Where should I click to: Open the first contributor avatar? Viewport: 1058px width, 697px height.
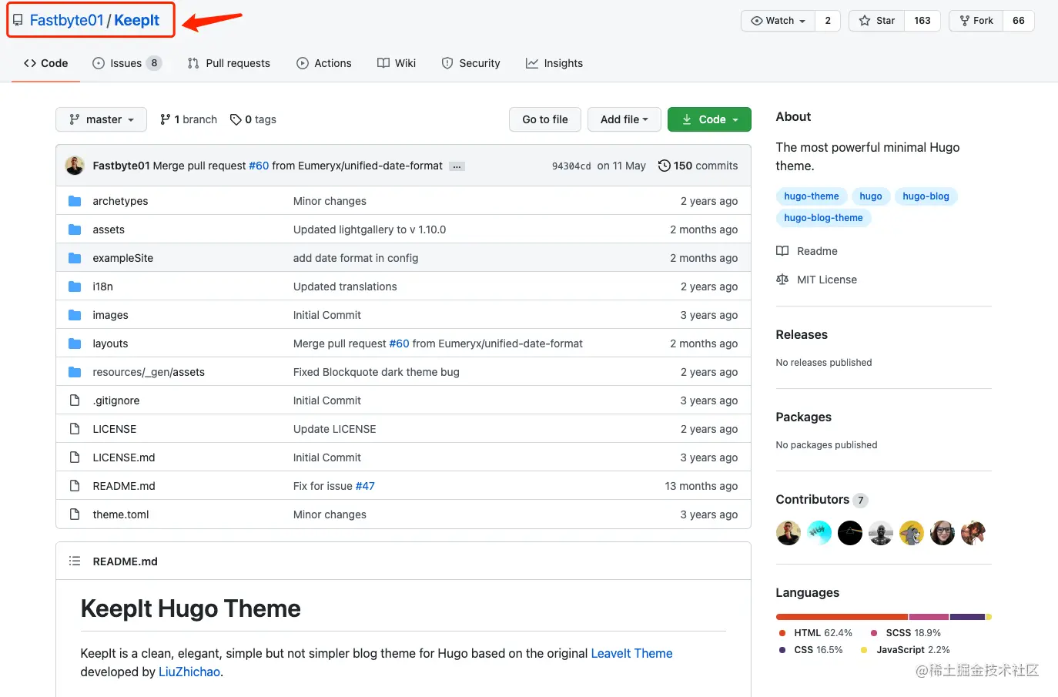pyautogui.click(x=788, y=533)
